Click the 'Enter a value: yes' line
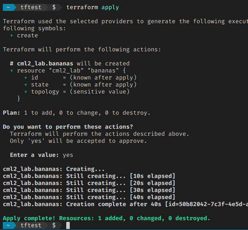Screen dimensions: 248x230 pos(42,155)
